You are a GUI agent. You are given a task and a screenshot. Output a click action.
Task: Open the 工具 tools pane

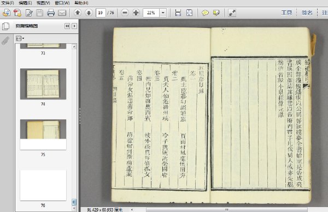click(286, 13)
